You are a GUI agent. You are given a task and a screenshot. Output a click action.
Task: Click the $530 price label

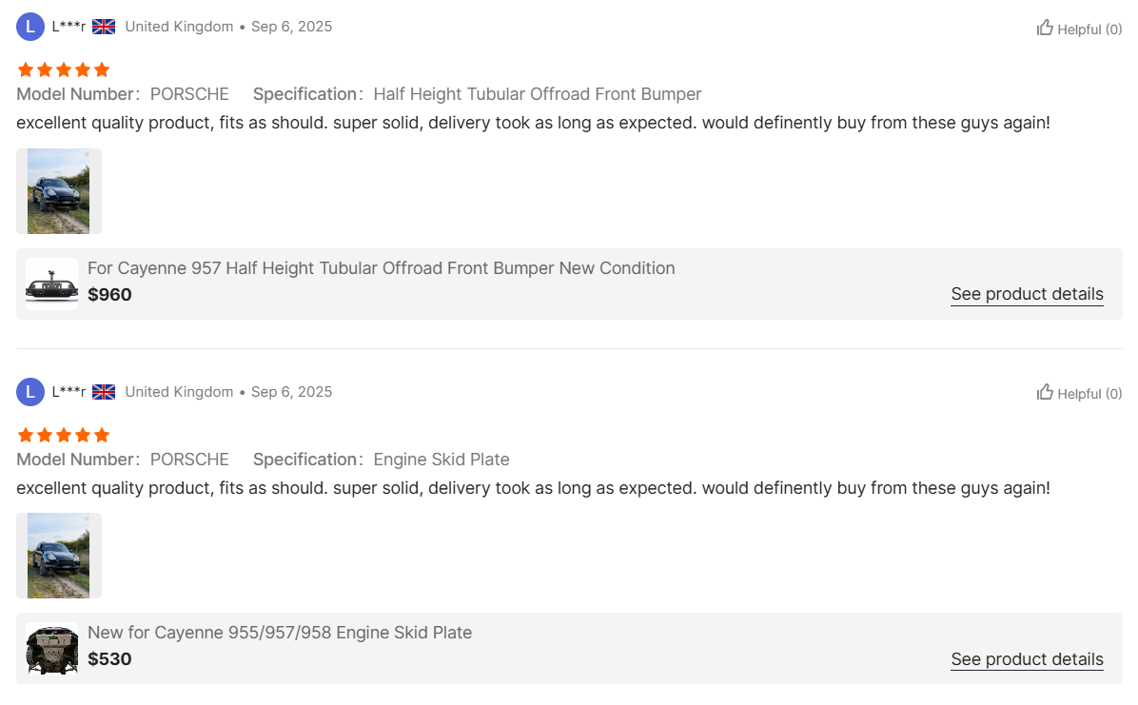[109, 659]
